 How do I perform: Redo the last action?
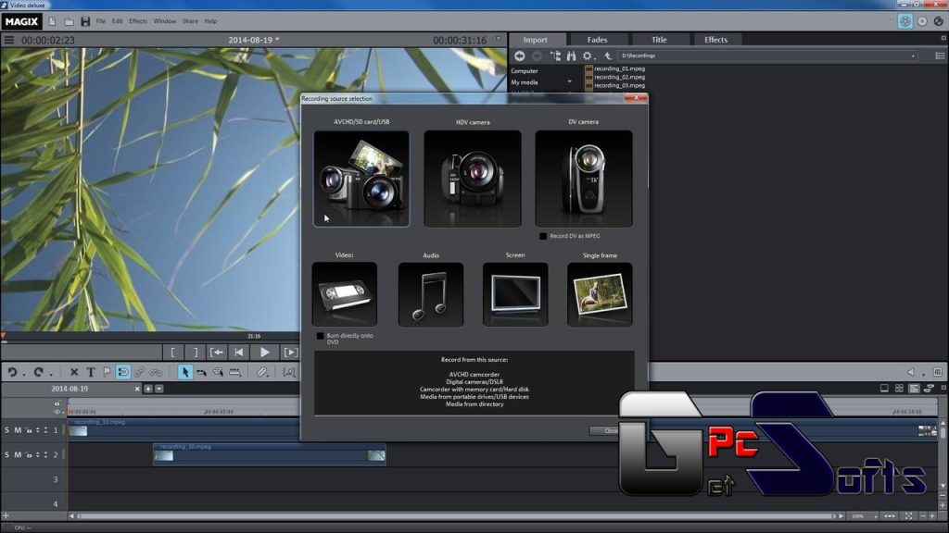[x=39, y=372]
